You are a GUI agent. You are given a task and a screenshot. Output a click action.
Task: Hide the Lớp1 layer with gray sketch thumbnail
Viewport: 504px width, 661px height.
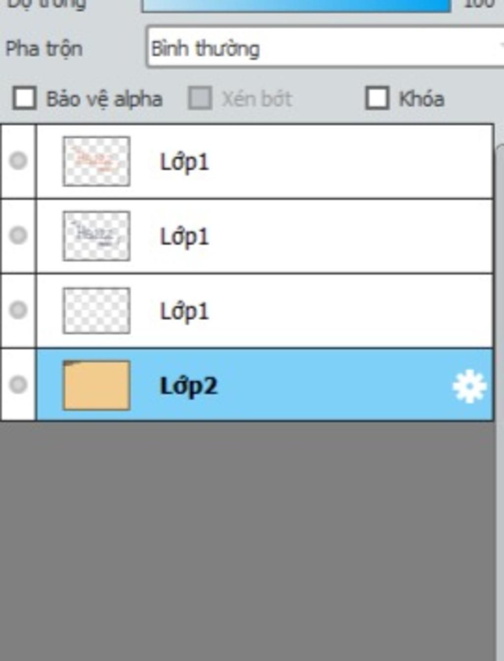coord(18,235)
